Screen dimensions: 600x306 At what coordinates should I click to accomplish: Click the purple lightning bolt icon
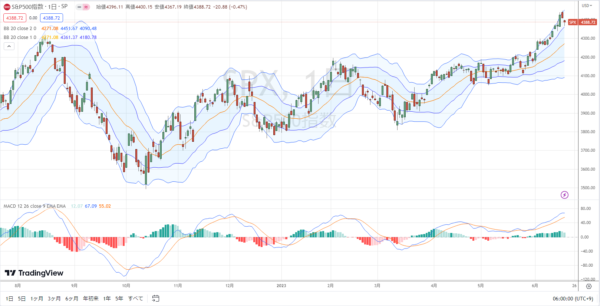[x=564, y=195]
